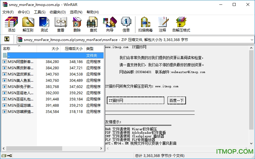Select the MSN胖兔子新 file icon

click(5, 87)
